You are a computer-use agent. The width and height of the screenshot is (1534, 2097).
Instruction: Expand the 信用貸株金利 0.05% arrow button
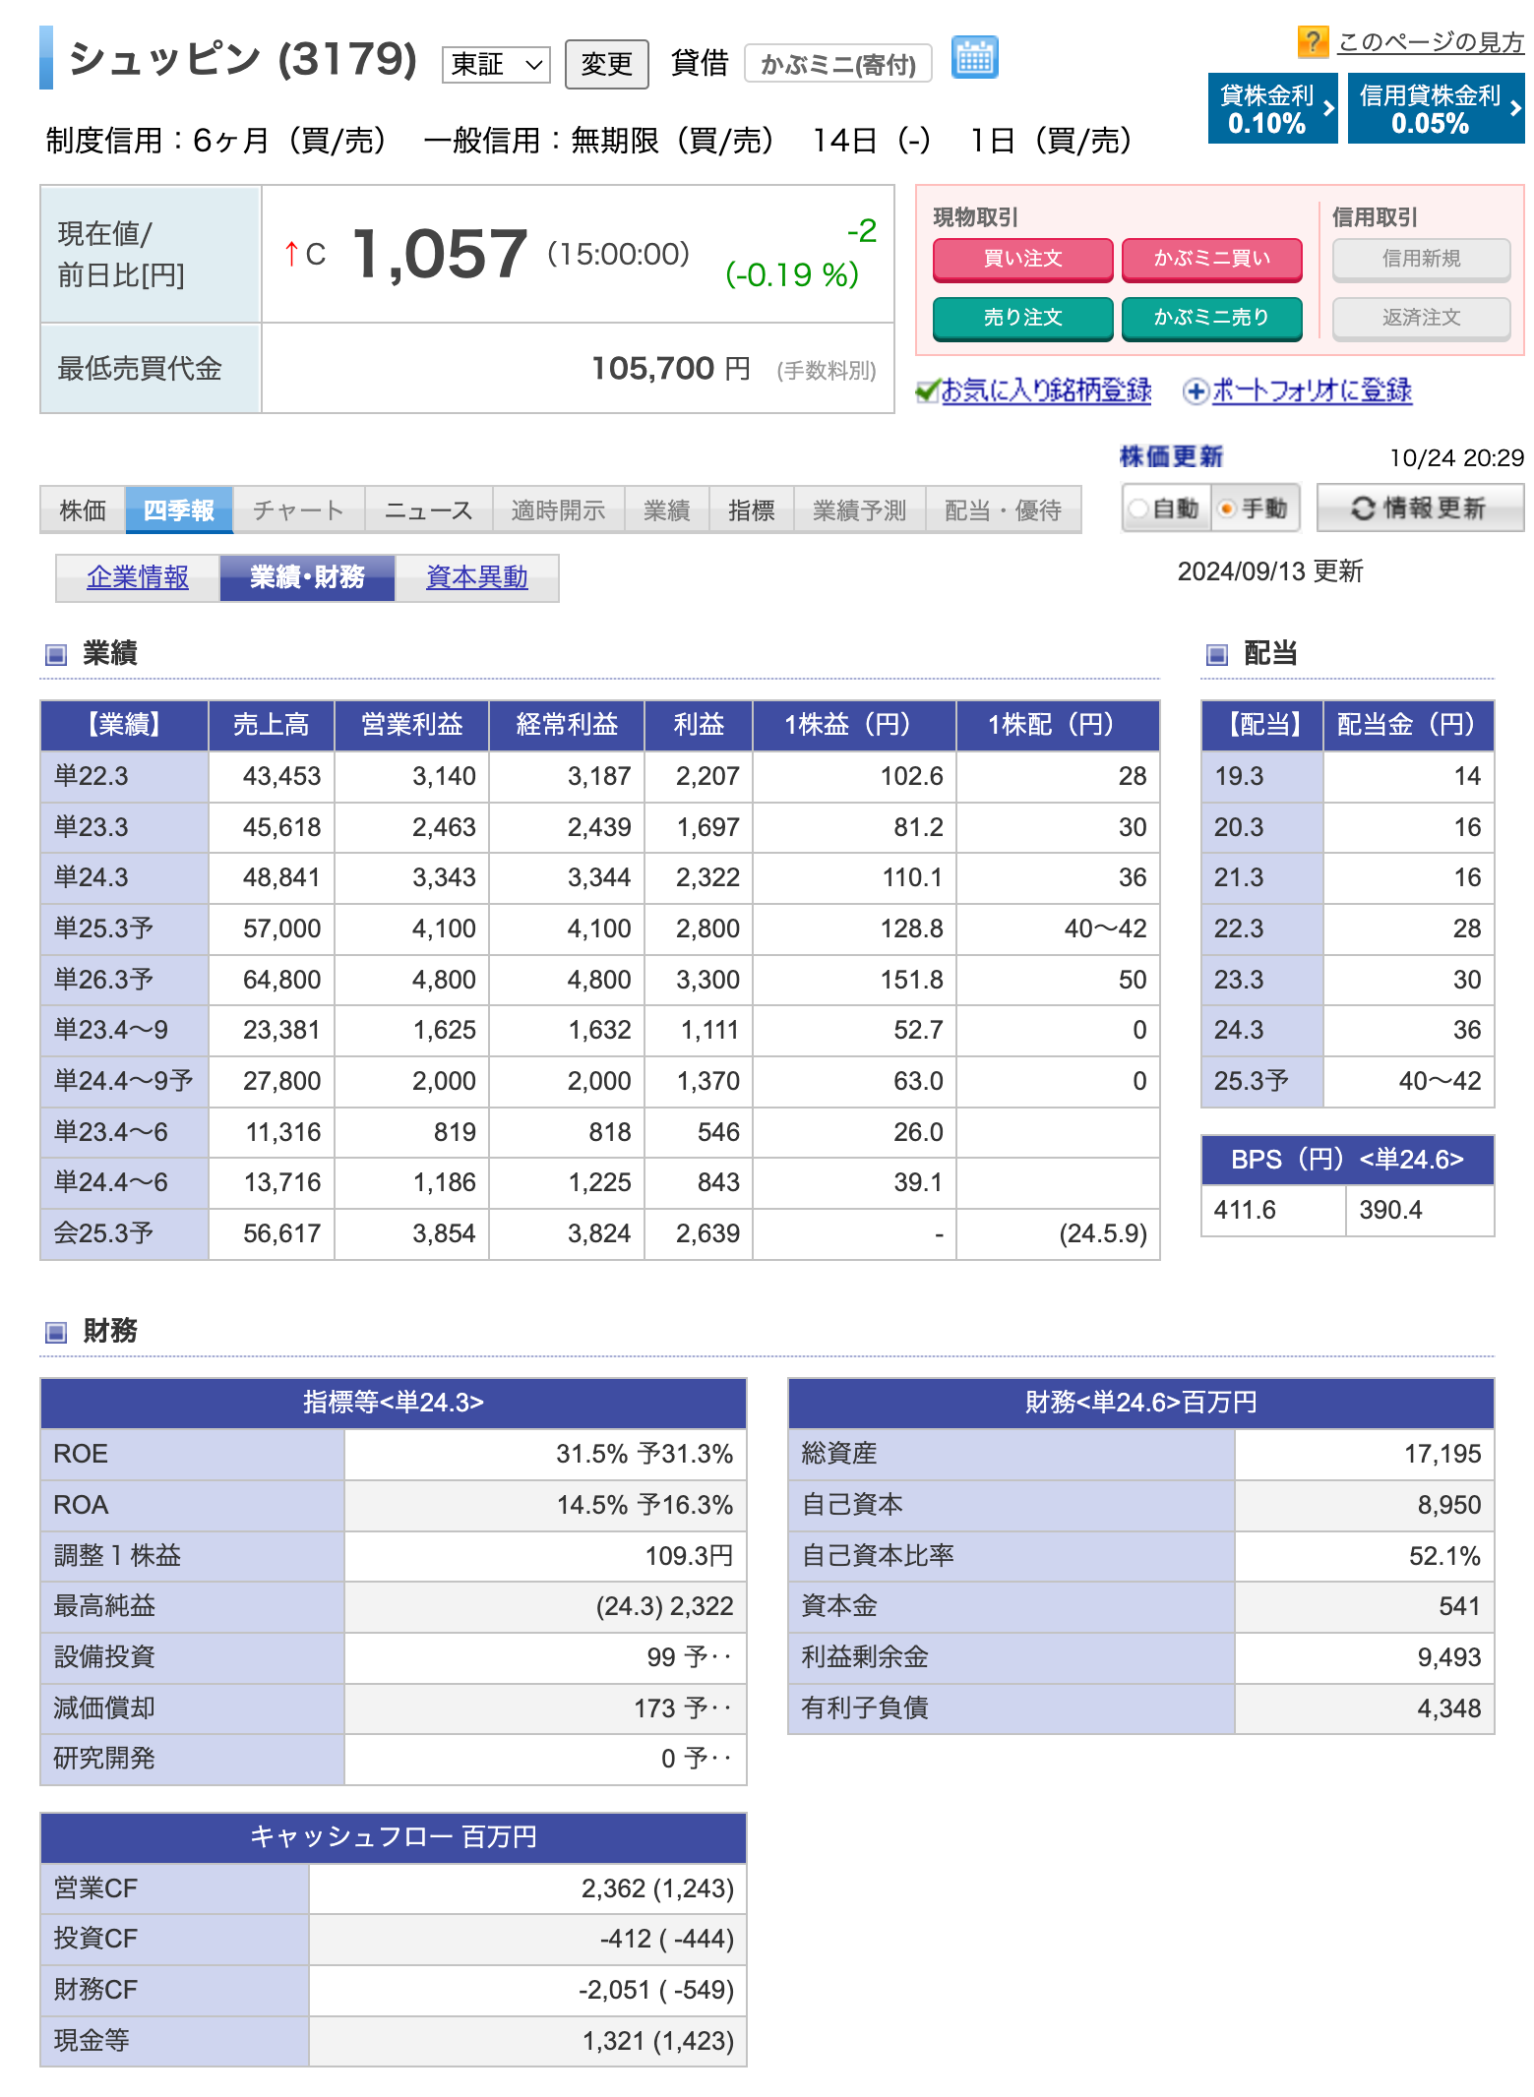coord(1436,108)
